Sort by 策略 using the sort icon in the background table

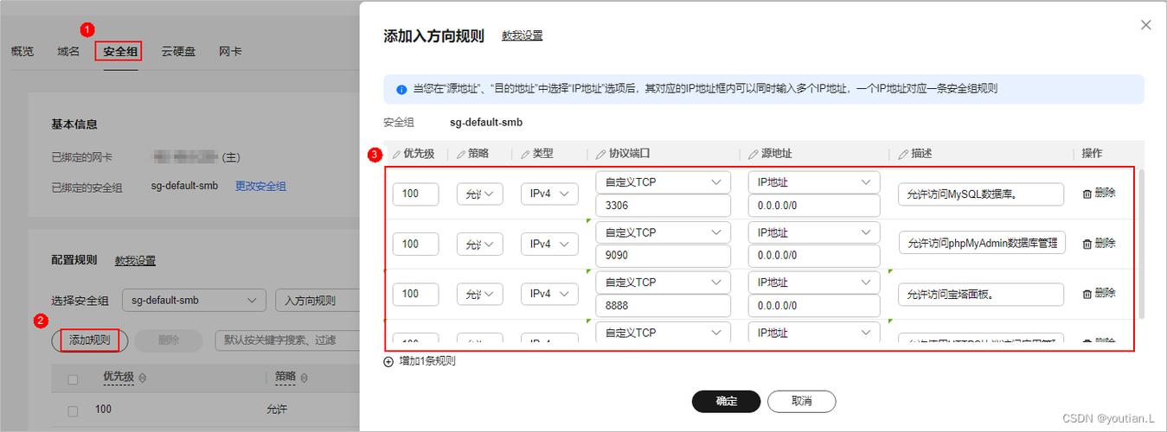[305, 378]
